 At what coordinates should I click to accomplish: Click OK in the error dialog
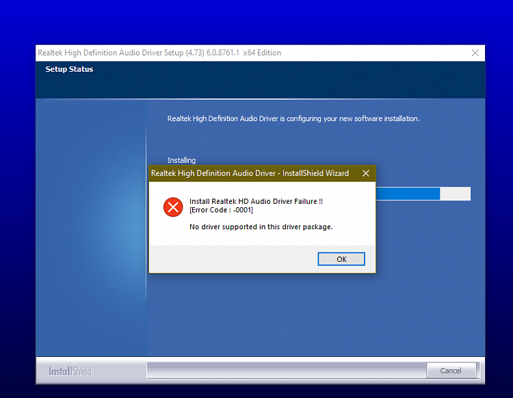(341, 259)
